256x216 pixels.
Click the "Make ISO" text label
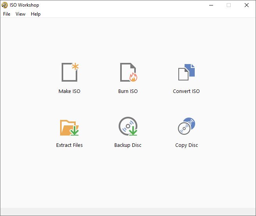(x=69, y=91)
